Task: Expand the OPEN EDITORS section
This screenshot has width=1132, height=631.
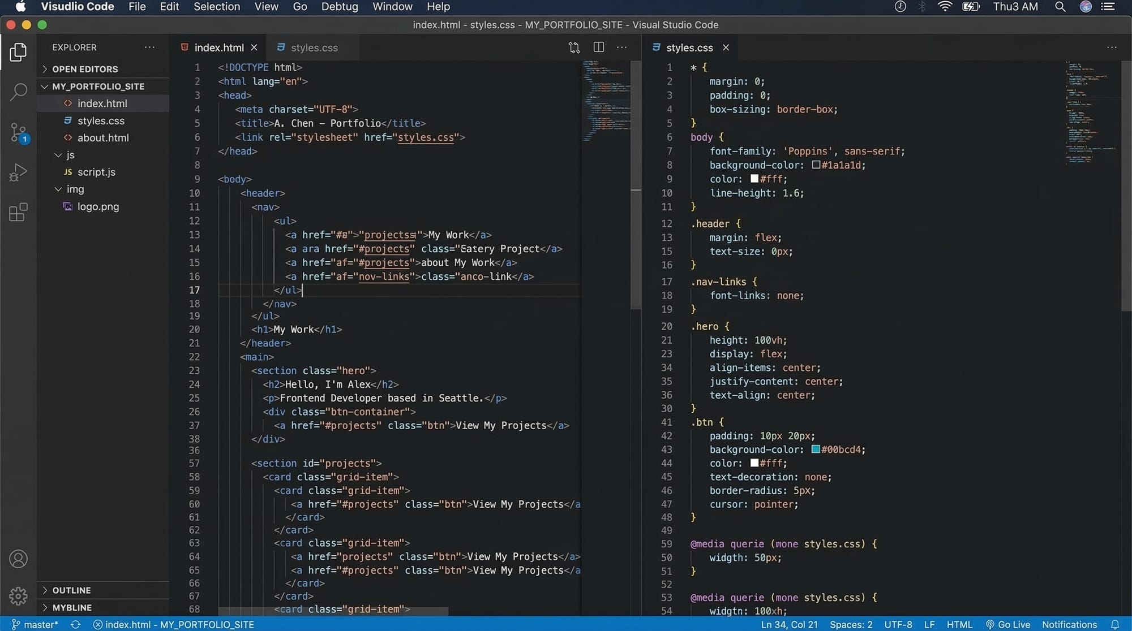Action: click(85, 69)
